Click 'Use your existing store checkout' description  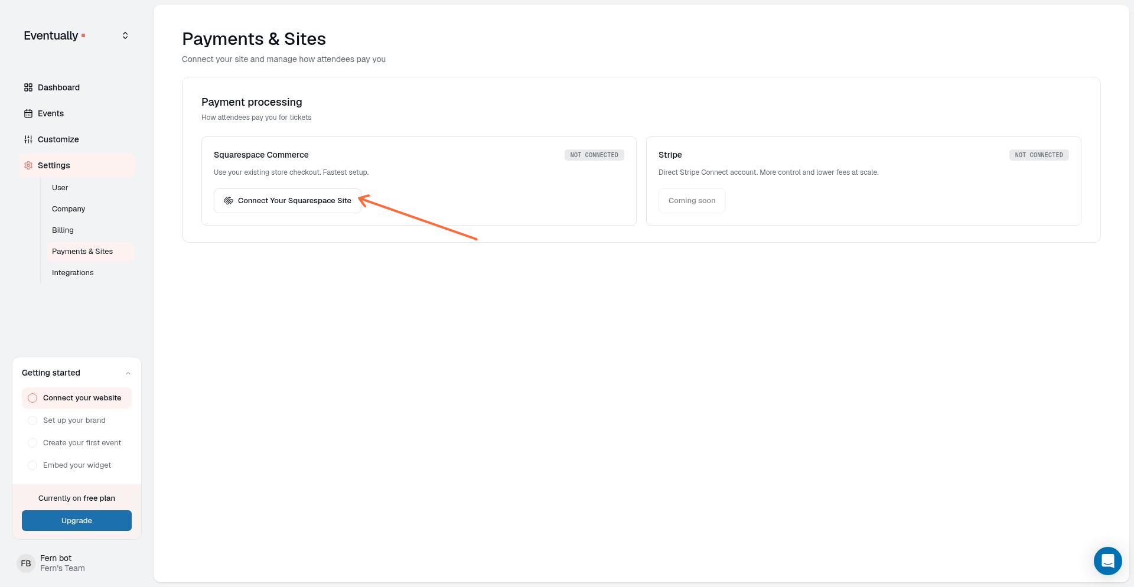click(x=291, y=172)
